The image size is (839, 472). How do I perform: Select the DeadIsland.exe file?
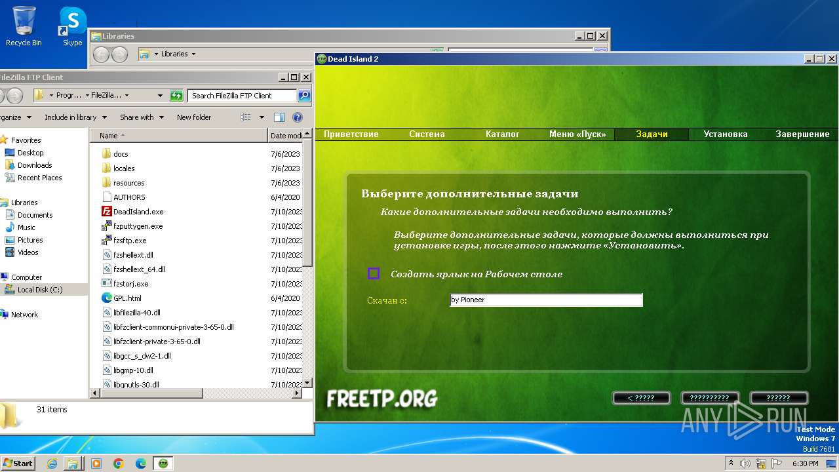pyautogui.click(x=138, y=212)
